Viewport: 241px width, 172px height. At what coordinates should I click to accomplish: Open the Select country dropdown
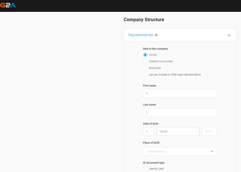click(180, 151)
